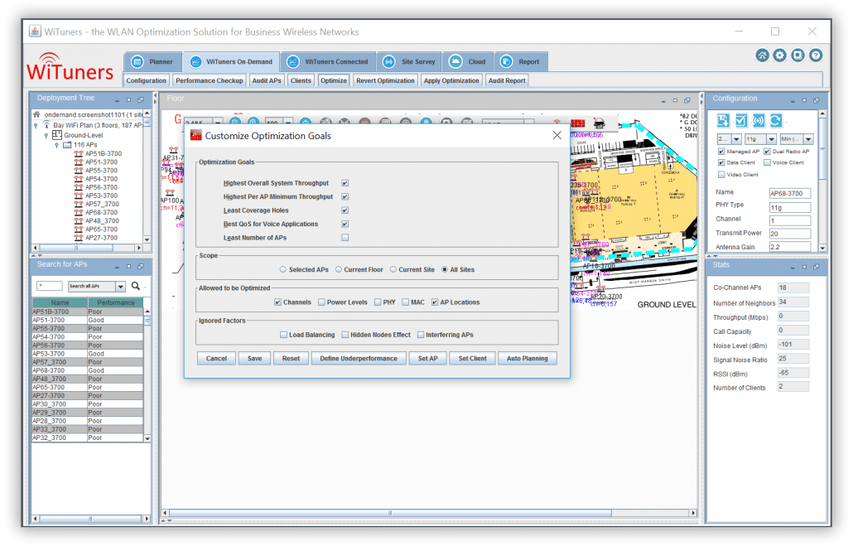Click the Cancel button in dialog

pyautogui.click(x=216, y=359)
